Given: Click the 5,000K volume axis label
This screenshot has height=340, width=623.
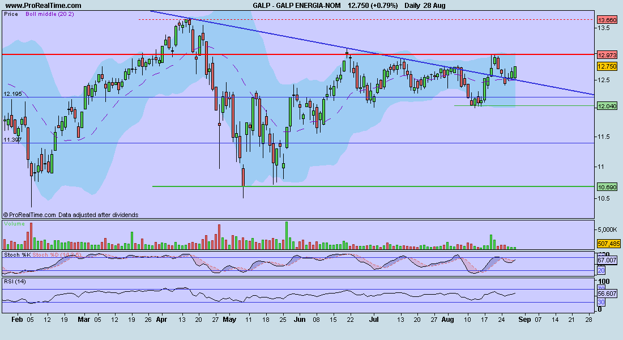Looking at the screenshot, I should click(x=608, y=229).
